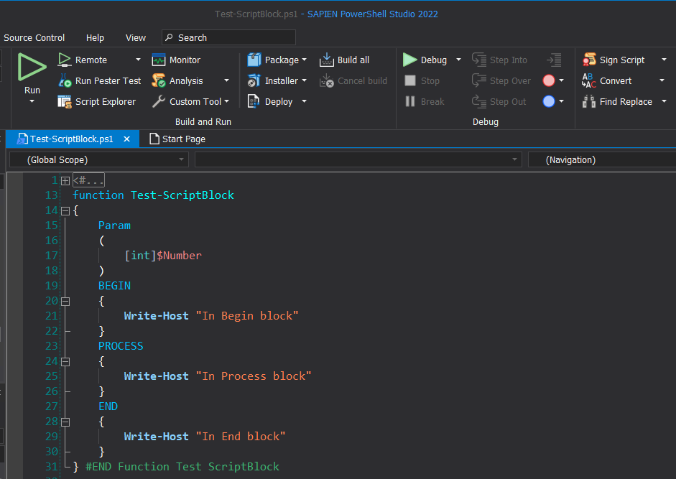Click the Stop debugging icon
The width and height of the screenshot is (676, 479).
coord(410,80)
